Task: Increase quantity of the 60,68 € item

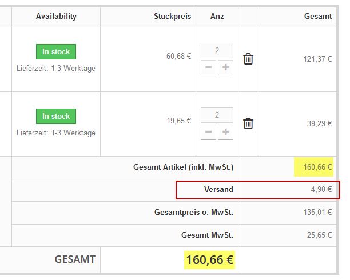Action: (x=225, y=68)
